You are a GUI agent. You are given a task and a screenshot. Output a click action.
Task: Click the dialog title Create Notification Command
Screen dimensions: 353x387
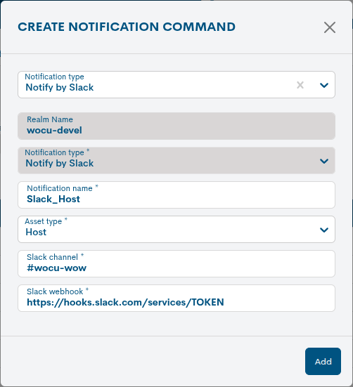pyautogui.click(x=127, y=27)
